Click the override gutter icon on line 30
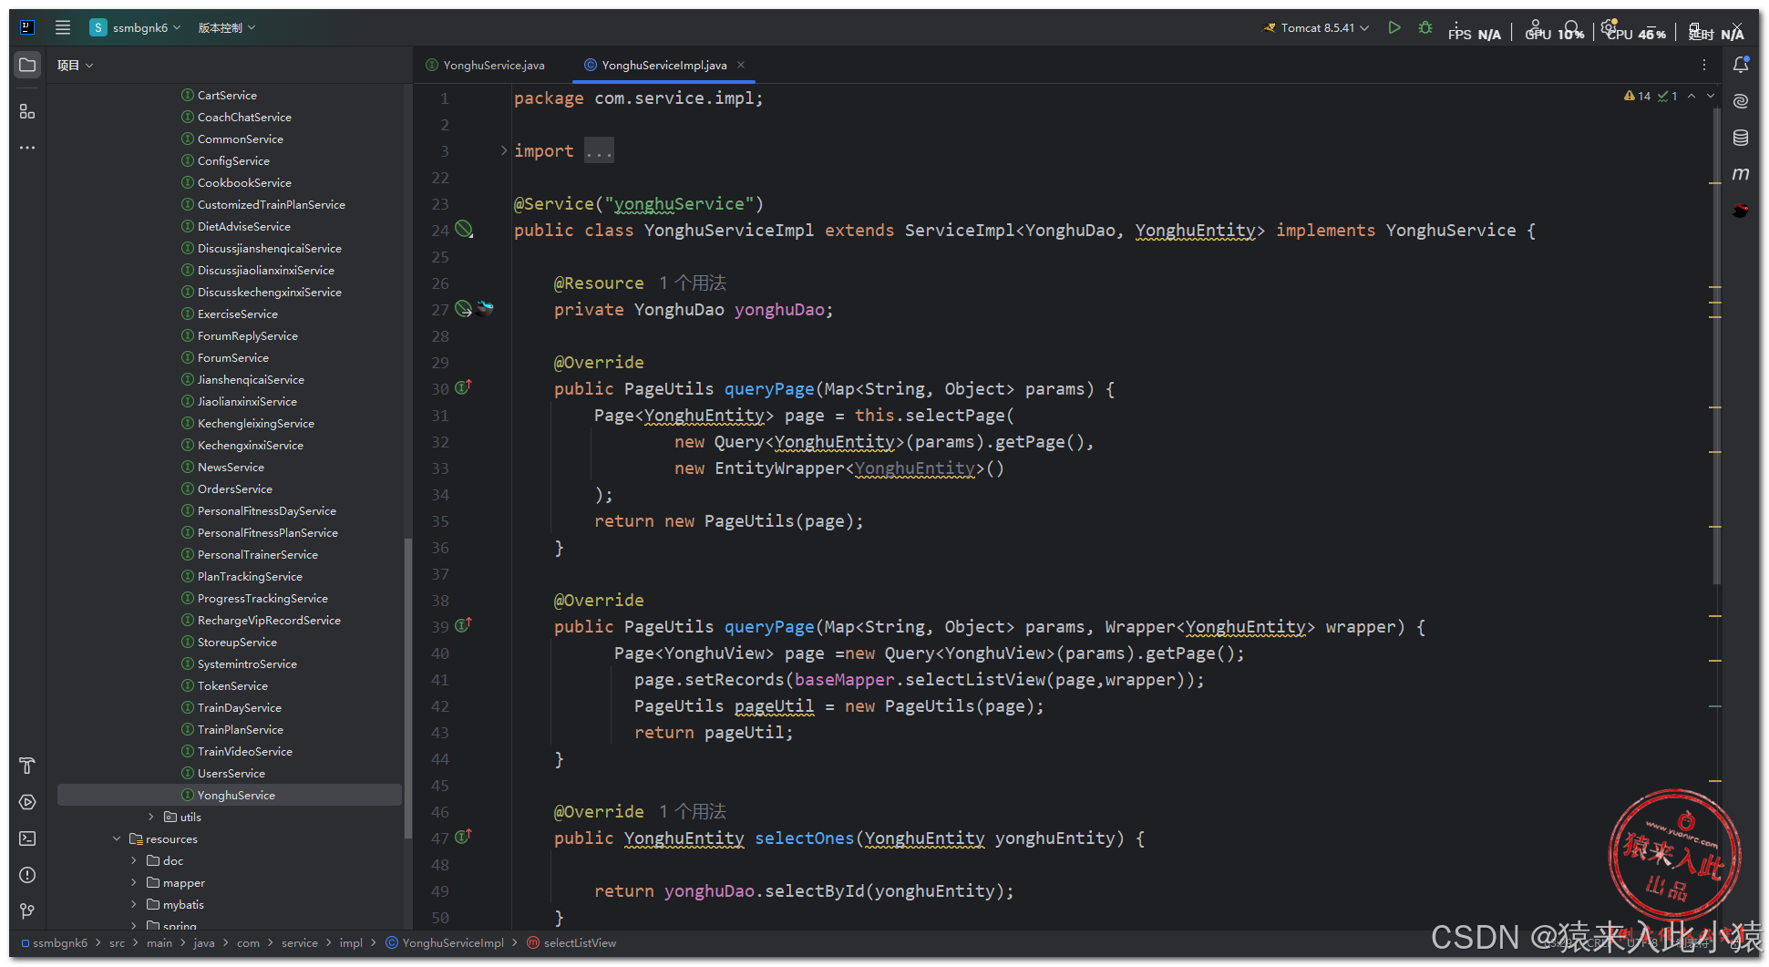Viewport: 1769px width, 967px height. (x=463, y=387)
